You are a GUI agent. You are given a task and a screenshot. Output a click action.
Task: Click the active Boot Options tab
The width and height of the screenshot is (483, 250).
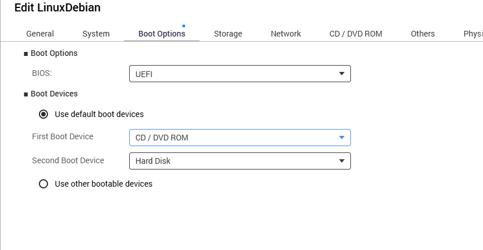pos(162,34)
